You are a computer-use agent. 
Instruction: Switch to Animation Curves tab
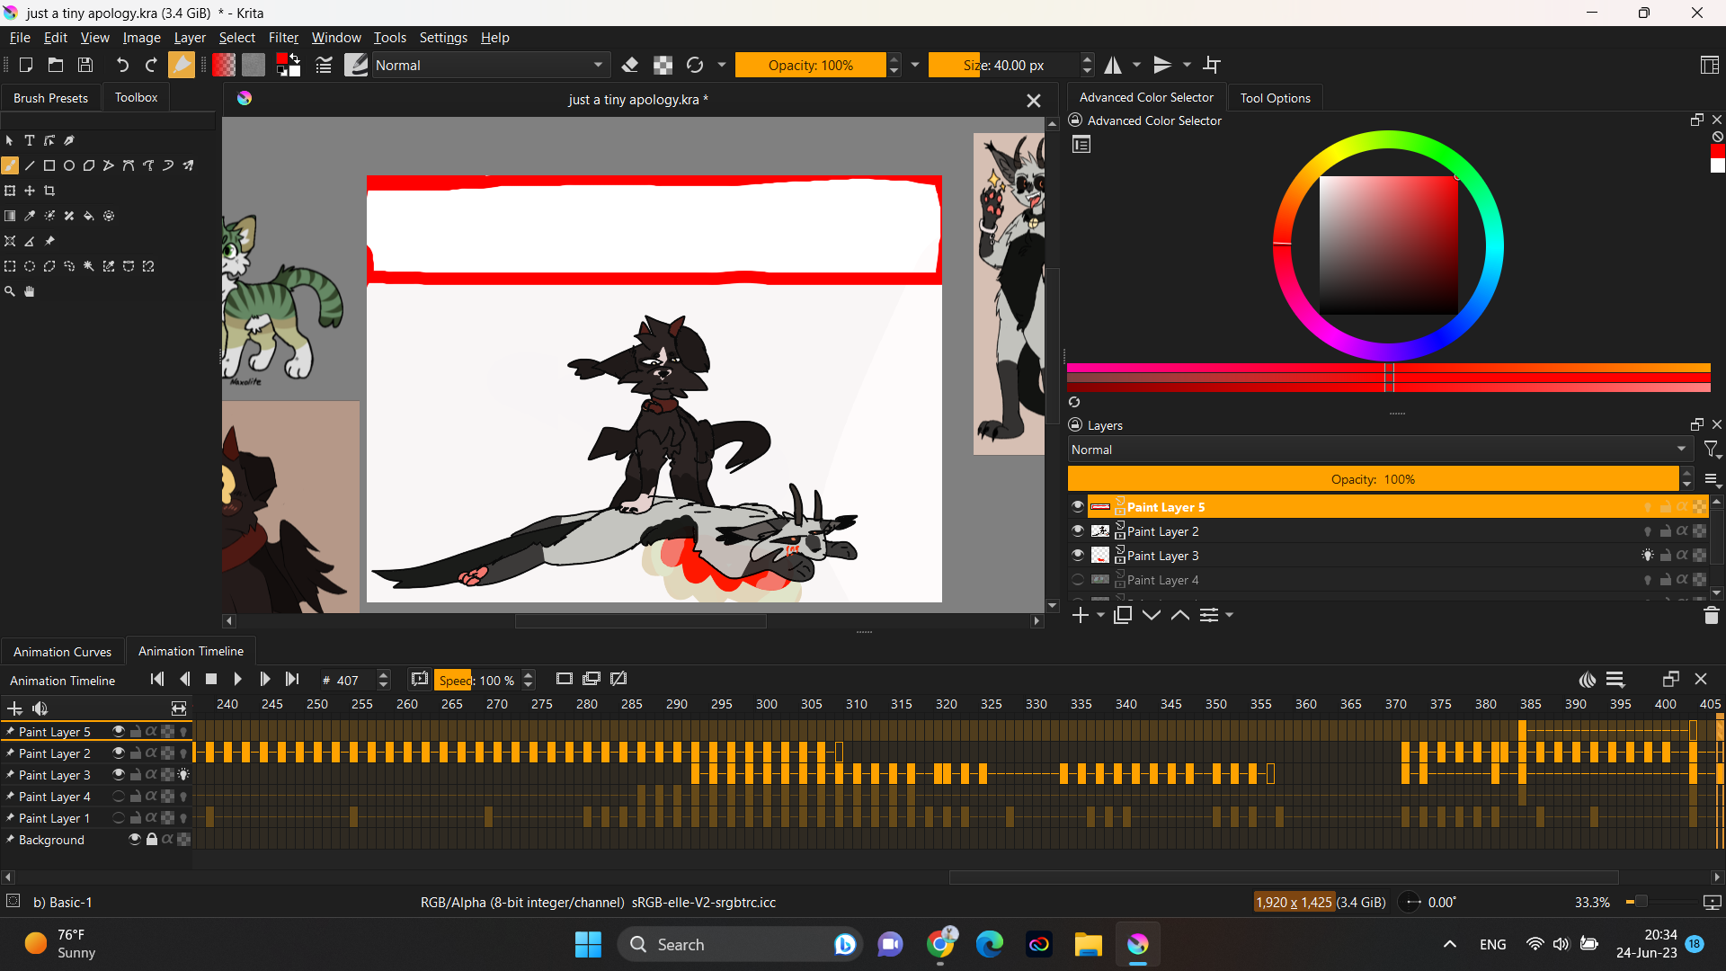(x=62, y=652)
